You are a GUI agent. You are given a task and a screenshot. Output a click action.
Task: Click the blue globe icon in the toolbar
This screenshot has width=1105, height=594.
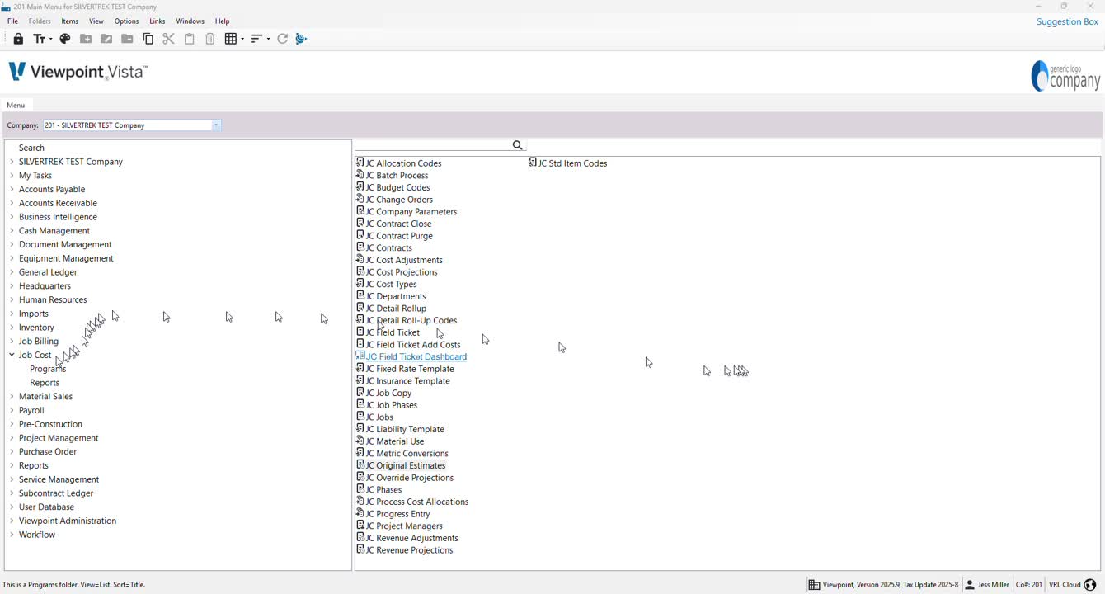click(301, 39)
